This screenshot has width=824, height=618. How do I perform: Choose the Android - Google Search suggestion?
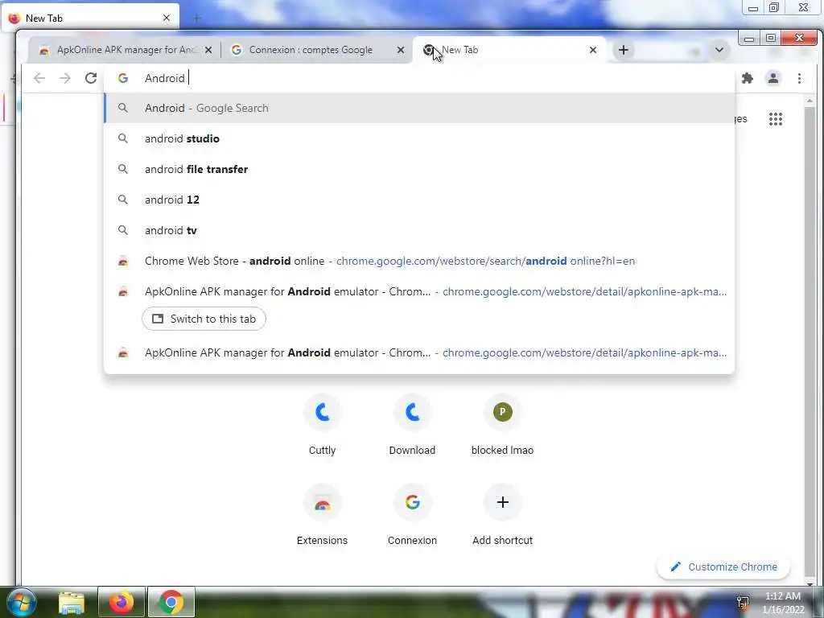pos(419,109)
